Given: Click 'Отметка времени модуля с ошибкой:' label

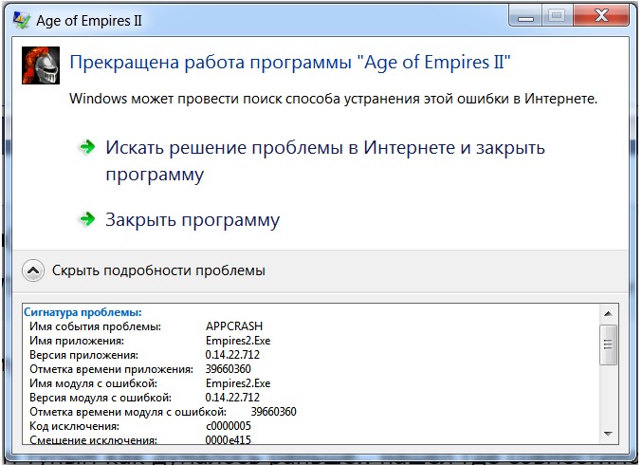Looking at the screenshot, I should [128, 412].
